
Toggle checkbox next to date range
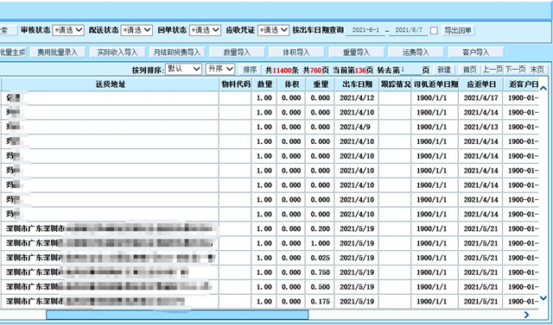(434, 30)
